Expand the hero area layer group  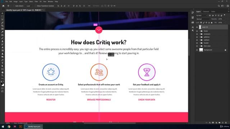pos(199,46)
